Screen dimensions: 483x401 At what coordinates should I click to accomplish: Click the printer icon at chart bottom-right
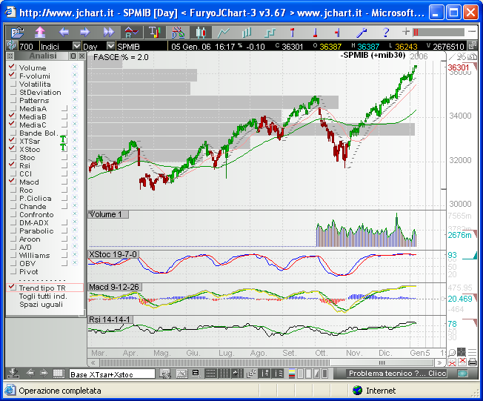coord(472,362)
